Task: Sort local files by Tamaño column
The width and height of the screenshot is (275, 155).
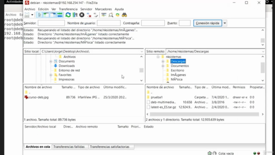Action: point(68,87)
